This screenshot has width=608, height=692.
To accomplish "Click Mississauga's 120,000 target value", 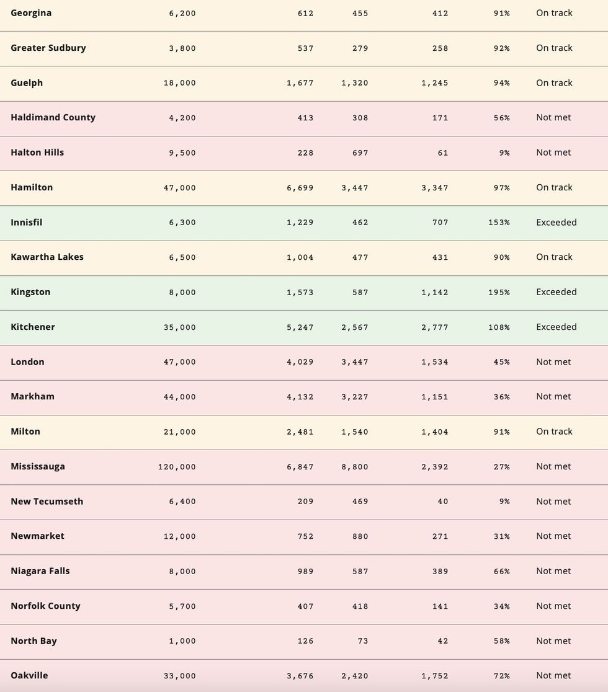I will coord(177,467).
